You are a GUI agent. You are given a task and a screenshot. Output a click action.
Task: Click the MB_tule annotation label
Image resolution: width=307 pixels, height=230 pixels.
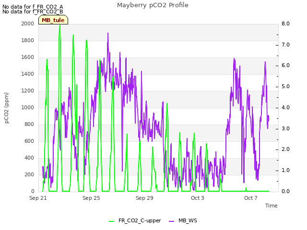53,20
